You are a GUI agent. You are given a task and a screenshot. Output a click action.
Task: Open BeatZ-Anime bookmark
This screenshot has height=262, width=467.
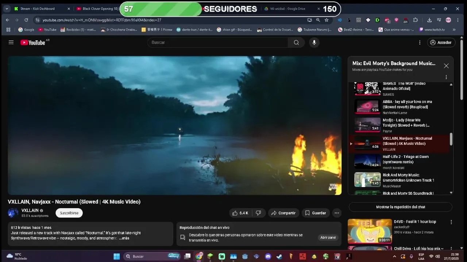tap(356, 29)
